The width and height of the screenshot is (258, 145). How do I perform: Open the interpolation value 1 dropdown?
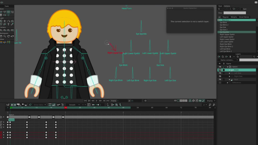tap(84, 105)
